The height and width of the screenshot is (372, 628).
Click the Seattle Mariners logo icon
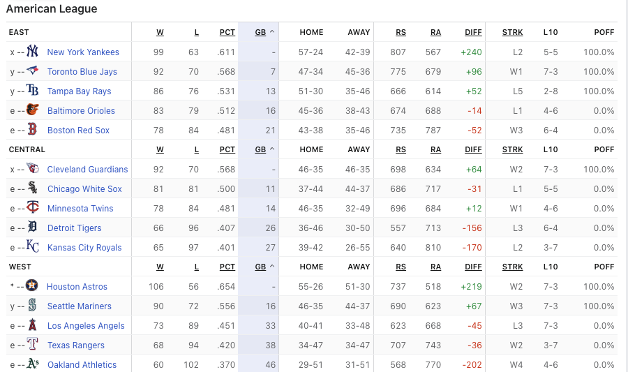click(x=33, y=306)
